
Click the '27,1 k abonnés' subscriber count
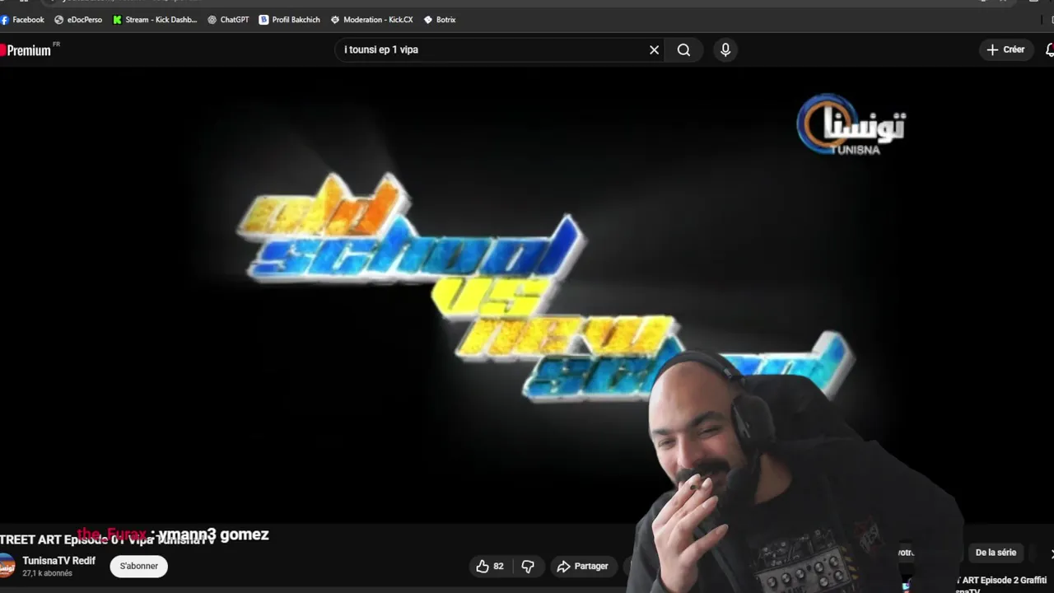pyautogui.click(x=47, y=573)
